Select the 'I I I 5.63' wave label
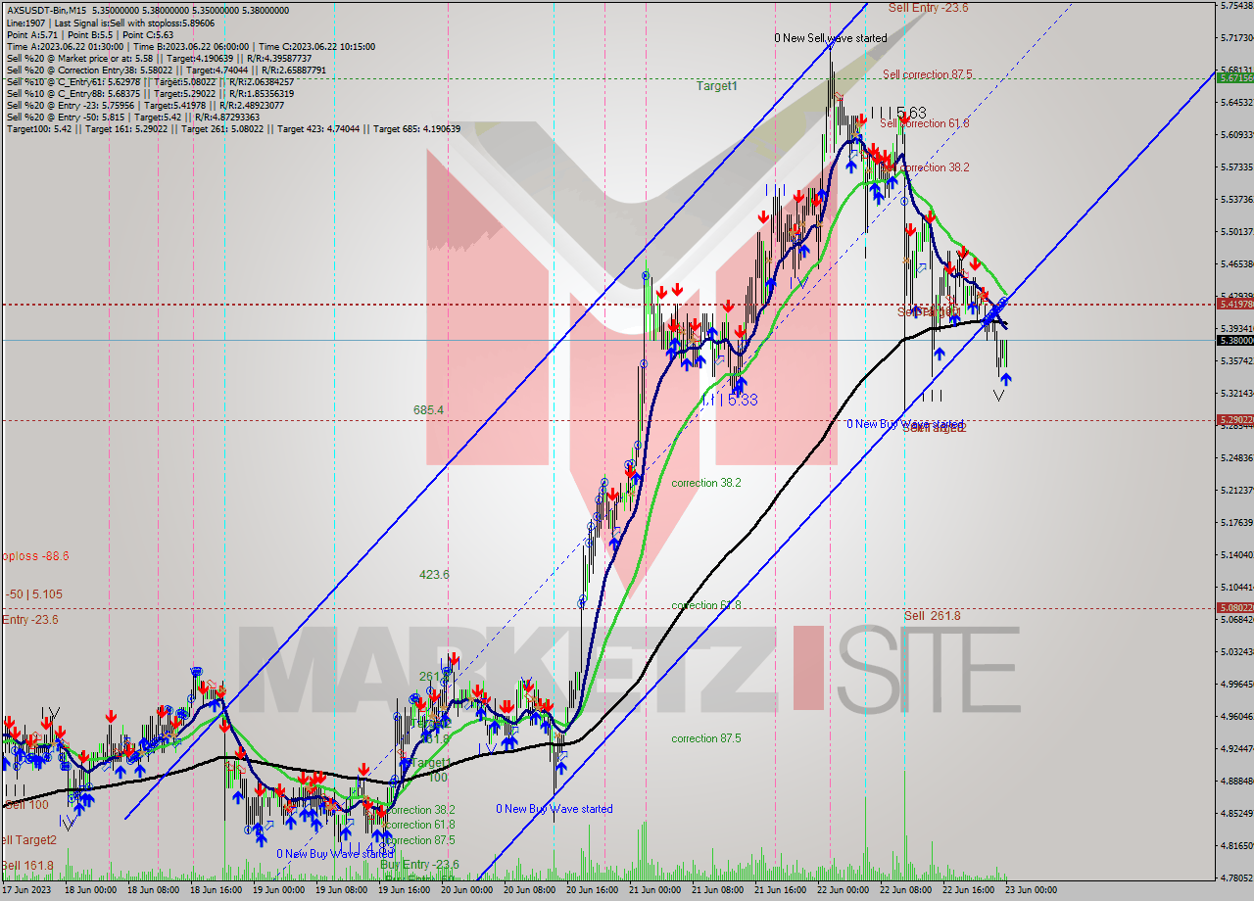 point(898,113)
